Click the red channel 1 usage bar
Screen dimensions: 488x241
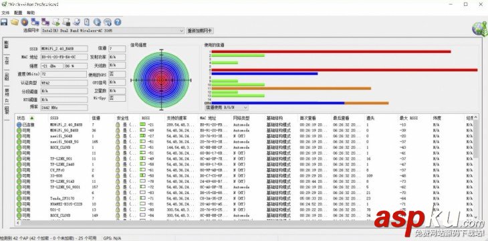331,52
